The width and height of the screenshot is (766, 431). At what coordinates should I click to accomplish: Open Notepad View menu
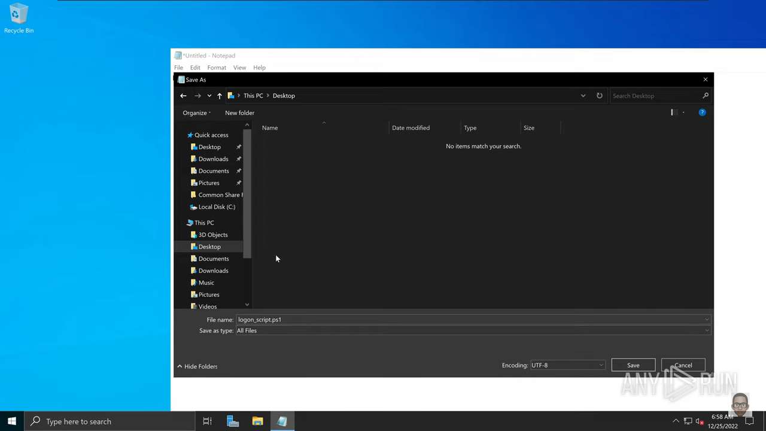(239, 68)
